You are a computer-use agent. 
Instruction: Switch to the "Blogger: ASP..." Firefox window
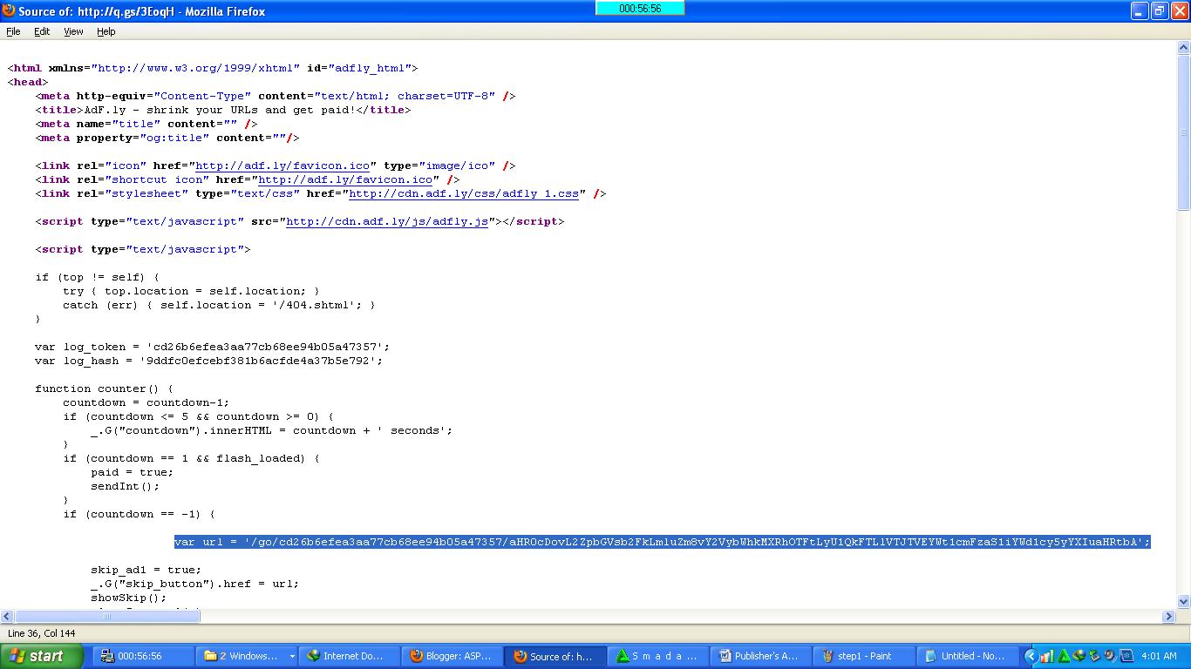click(x=453, y=656)
